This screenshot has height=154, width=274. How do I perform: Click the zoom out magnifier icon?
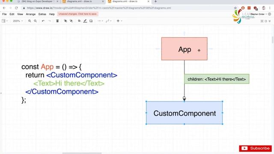35,21
